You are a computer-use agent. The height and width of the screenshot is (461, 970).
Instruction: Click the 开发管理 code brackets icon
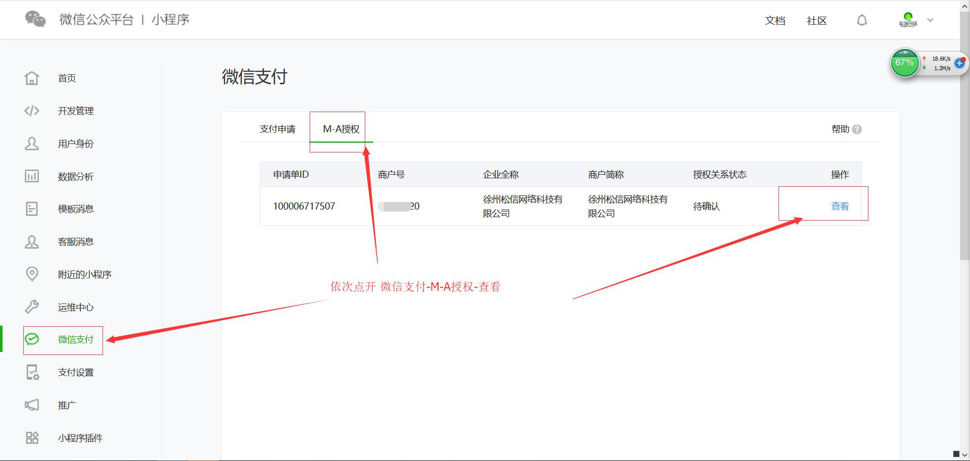coord(32,111)
